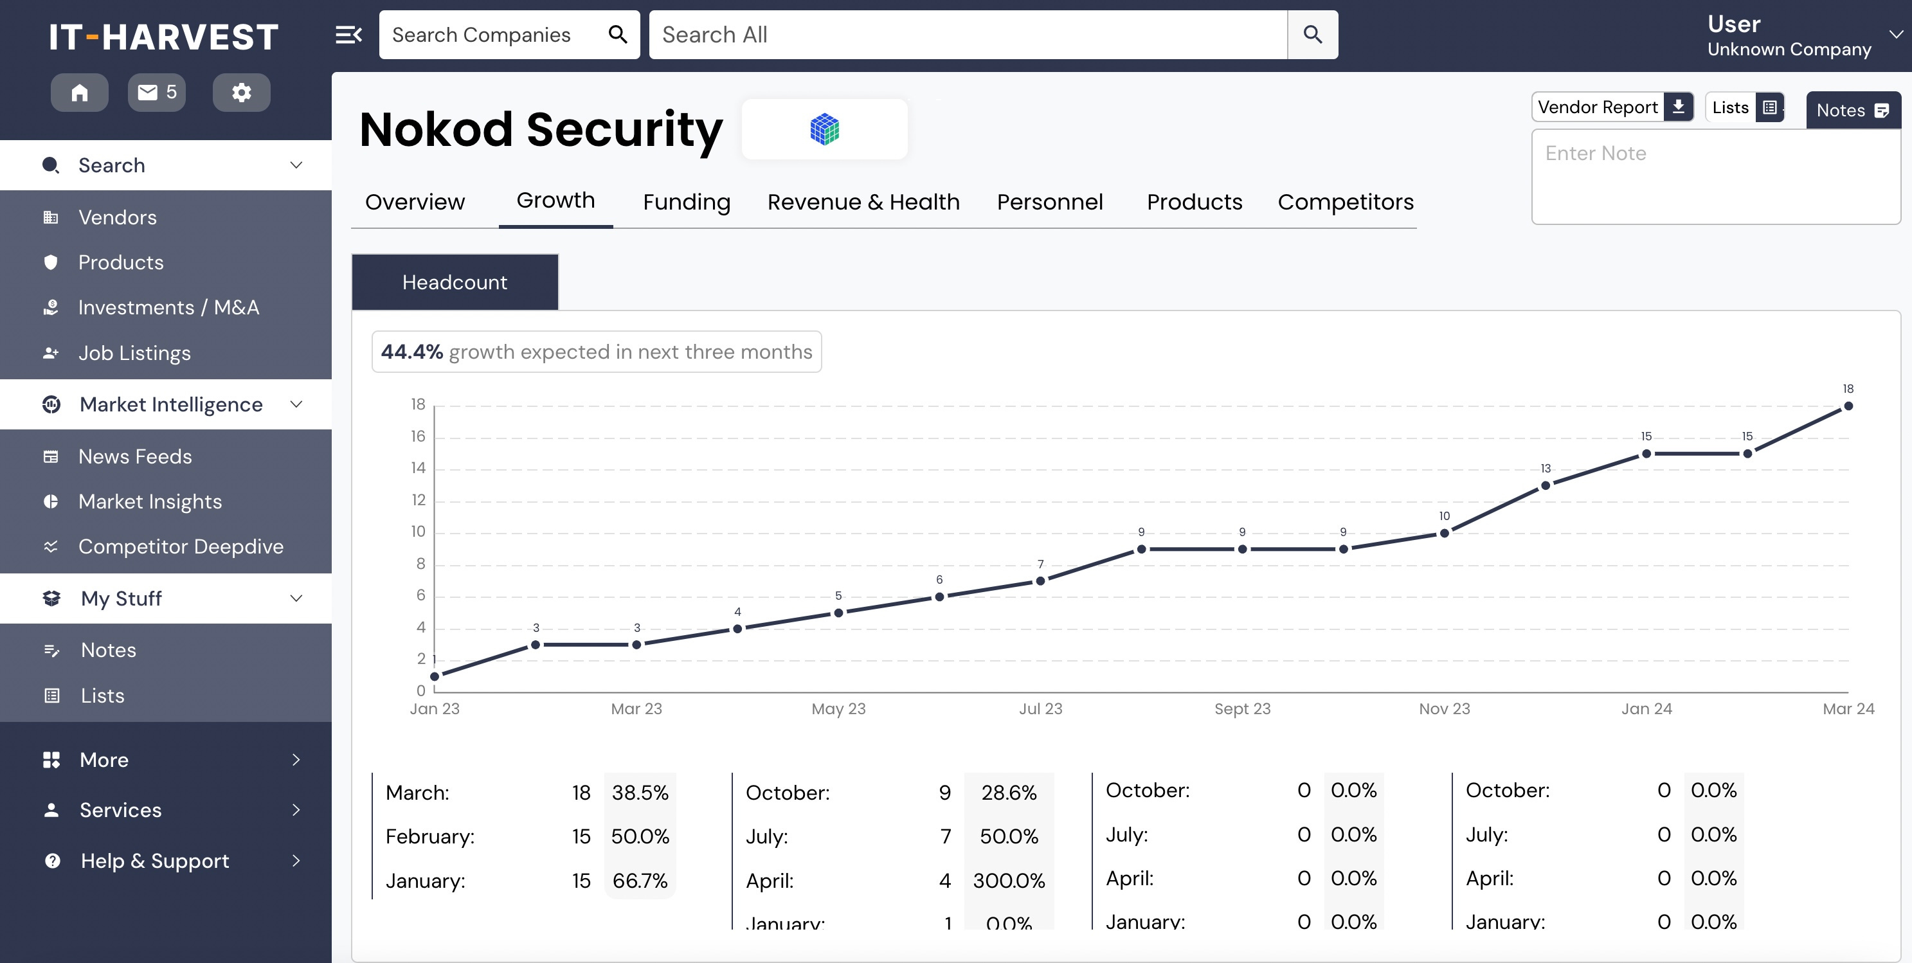The height and width of the screenshot is (963, 1912).
Task: Collapse the My Stuff section chevron
Action: click(x=296, y=598)
